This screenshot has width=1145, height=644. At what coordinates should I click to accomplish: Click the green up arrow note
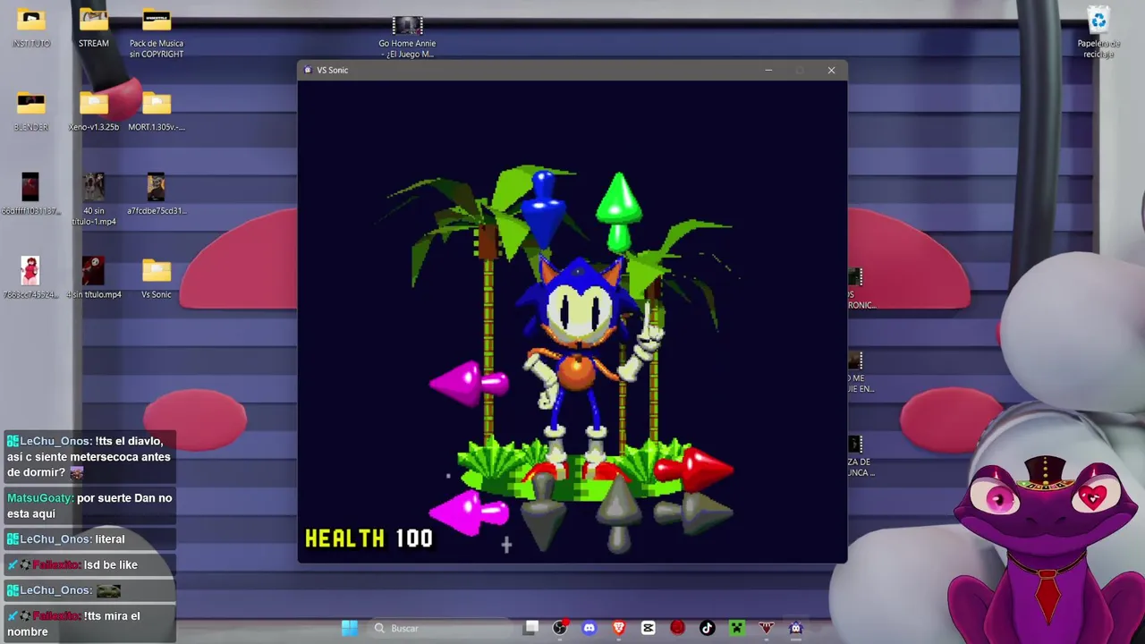tap(618, 213)
